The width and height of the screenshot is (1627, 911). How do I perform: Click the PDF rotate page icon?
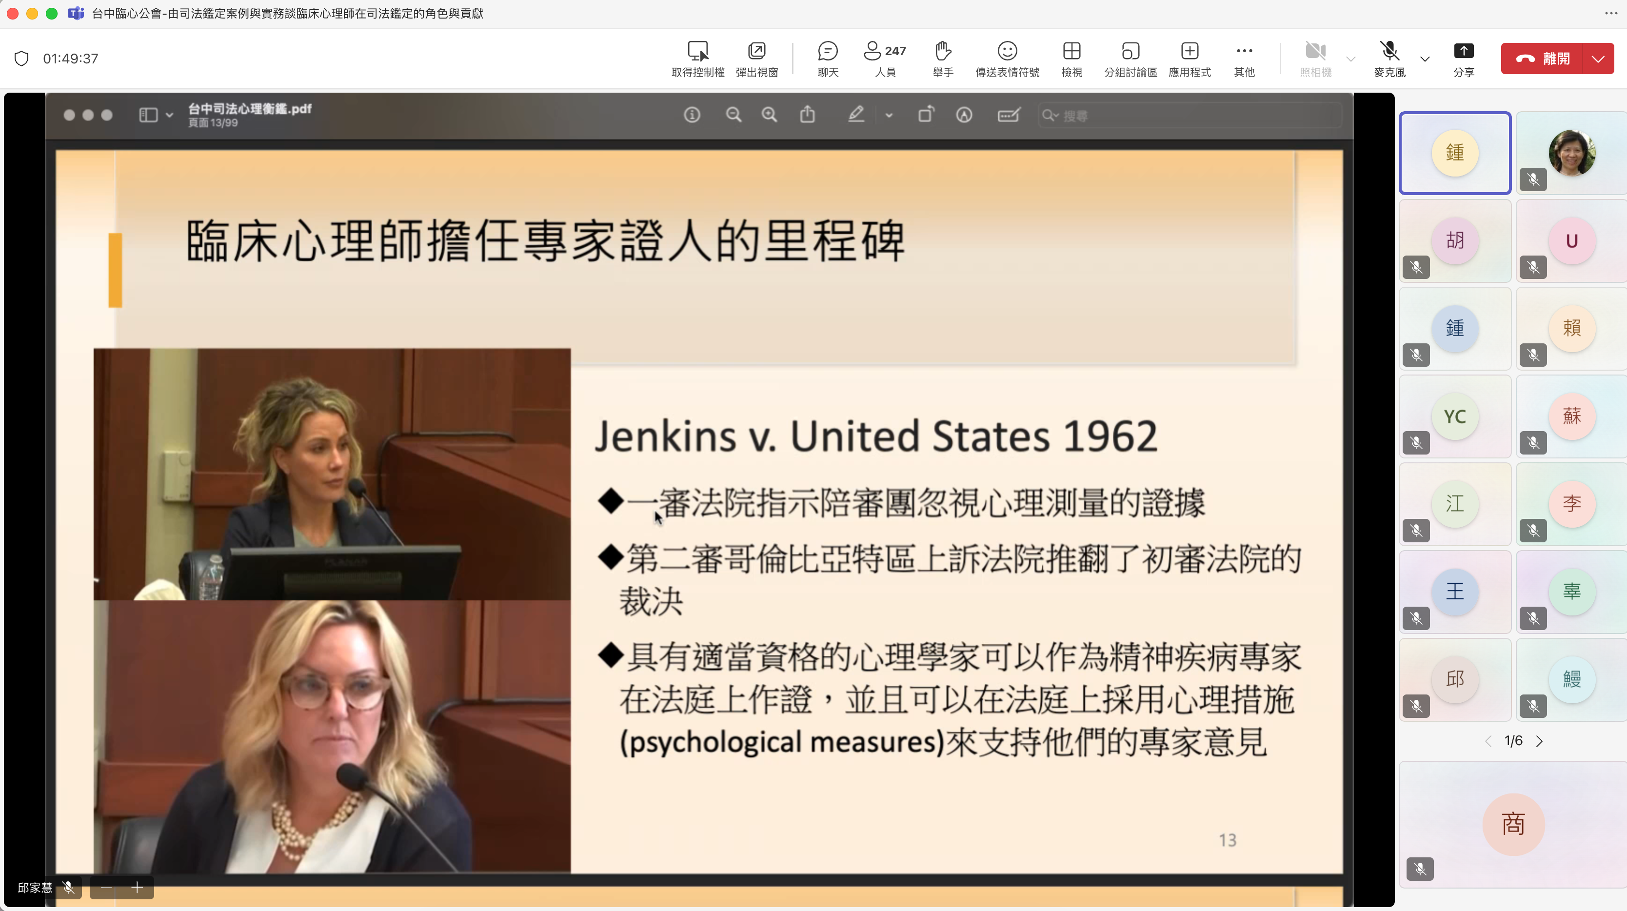926,114
